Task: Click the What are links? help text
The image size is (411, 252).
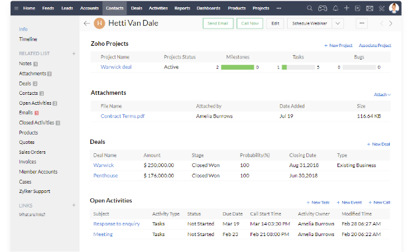Action: [x=32, y=214]
